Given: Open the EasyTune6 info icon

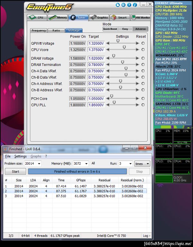Looking at the screenshot, I should (x=135, y=5).
